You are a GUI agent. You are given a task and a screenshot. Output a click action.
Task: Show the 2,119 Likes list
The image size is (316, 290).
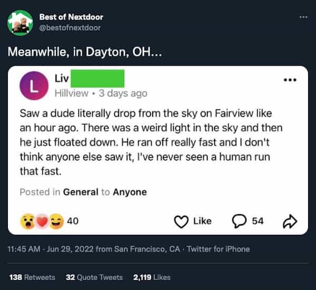pyautogui.click(x=152, y=277)
